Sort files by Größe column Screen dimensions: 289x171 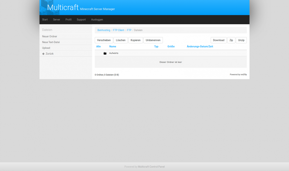171,47
